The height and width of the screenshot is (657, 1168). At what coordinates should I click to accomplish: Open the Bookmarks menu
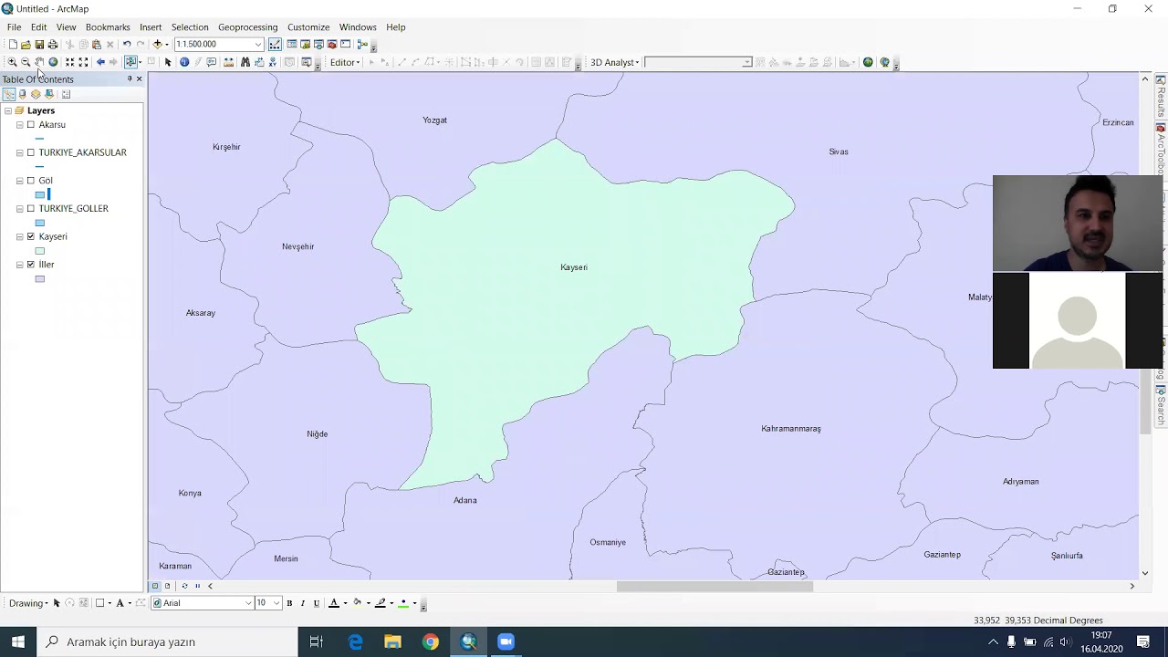pos(108,27)
